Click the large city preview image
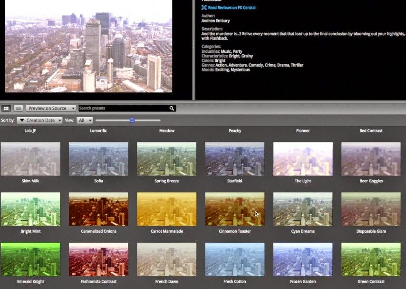The height and width of the screenshot is (289, 406). tap(88, 46)
